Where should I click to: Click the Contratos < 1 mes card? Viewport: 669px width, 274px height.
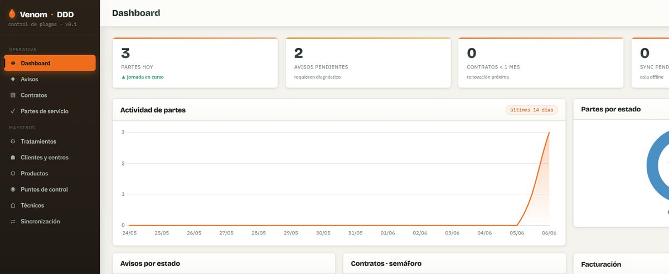(x=541, y=62)
